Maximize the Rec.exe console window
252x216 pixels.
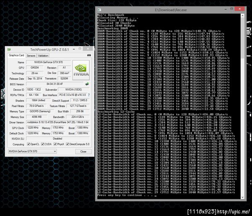tap(231, 9)
